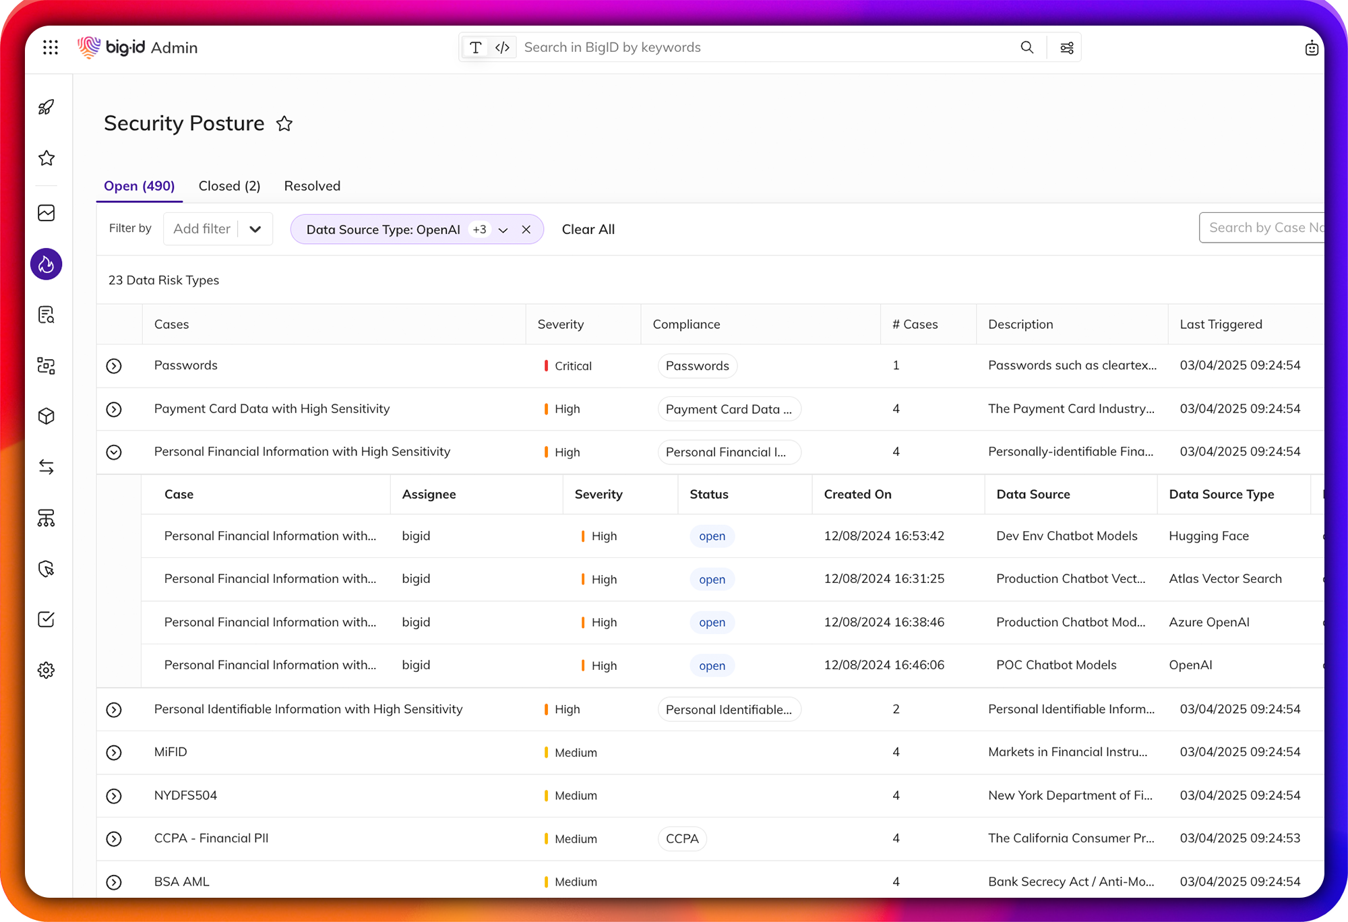Switch to the Closed (2) tab

point(229,186)
